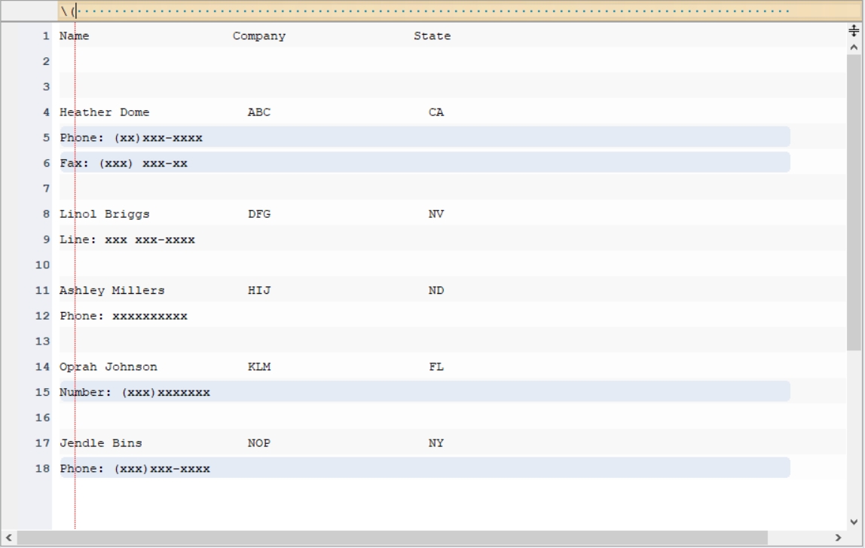Click the horizontal scrollbar right arrow
The height and width of the screenshot is (548, 865).
[x=838, y=537]
